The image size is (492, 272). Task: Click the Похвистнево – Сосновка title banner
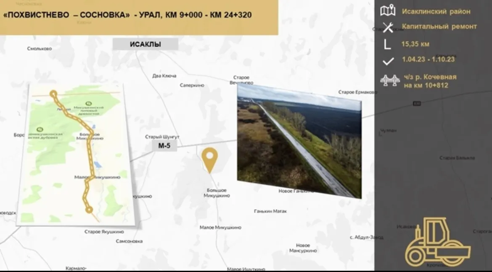pyautogui.click(x=128, y=15)
